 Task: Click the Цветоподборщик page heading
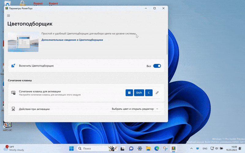coord(30,24)
